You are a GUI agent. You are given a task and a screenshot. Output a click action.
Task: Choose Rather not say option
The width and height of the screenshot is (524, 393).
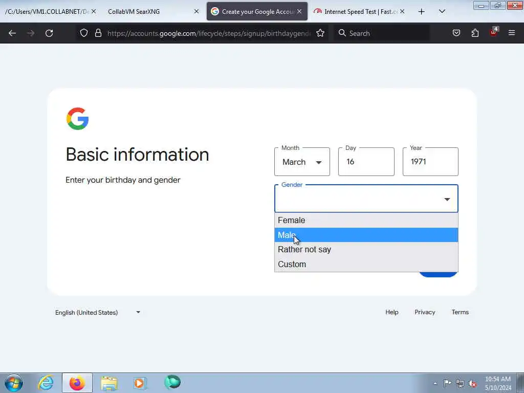click(366, 250)
